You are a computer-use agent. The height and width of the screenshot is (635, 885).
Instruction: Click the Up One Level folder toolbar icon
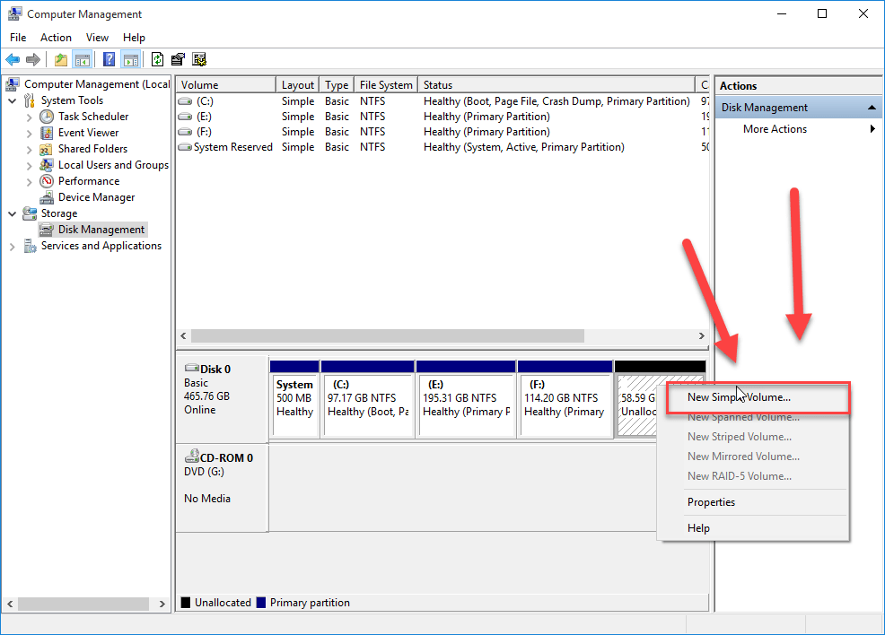(x=60, y=59)
